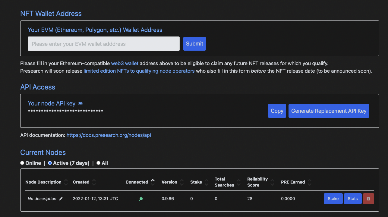This screenshot has height=217, width=388.
Task: Click the masked API key asterisks
Action: coord(65,112)
